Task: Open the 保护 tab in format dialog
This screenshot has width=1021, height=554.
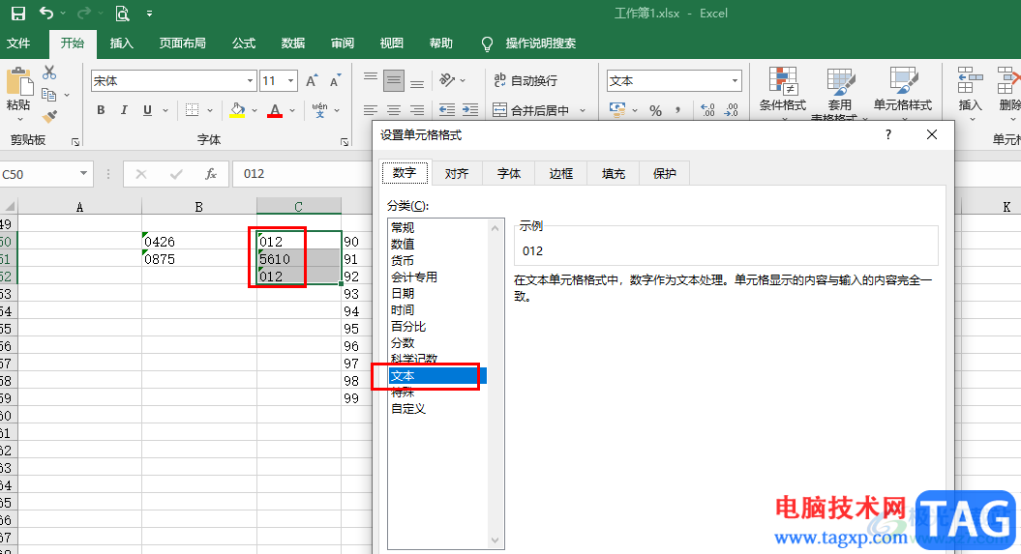Action: pos(664,174)
